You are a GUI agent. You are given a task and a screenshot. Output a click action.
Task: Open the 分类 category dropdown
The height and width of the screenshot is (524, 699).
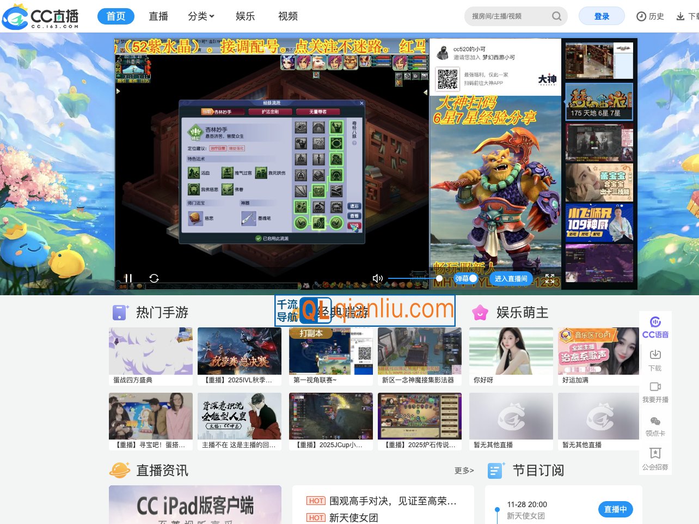click(201, 16)
